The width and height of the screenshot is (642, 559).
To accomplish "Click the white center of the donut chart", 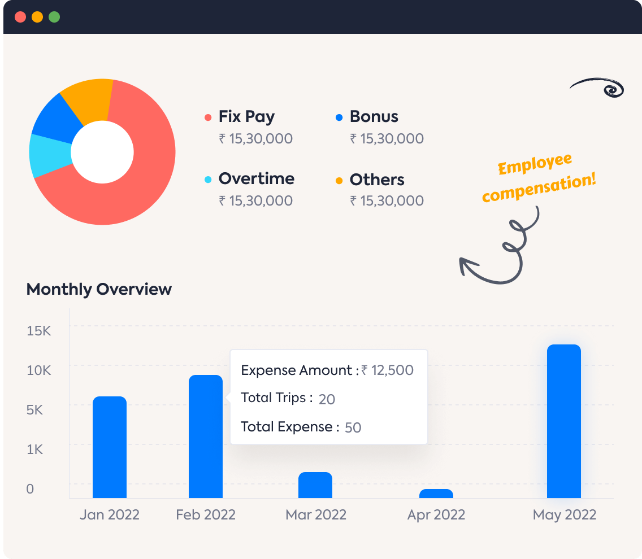I will (103, 151).
